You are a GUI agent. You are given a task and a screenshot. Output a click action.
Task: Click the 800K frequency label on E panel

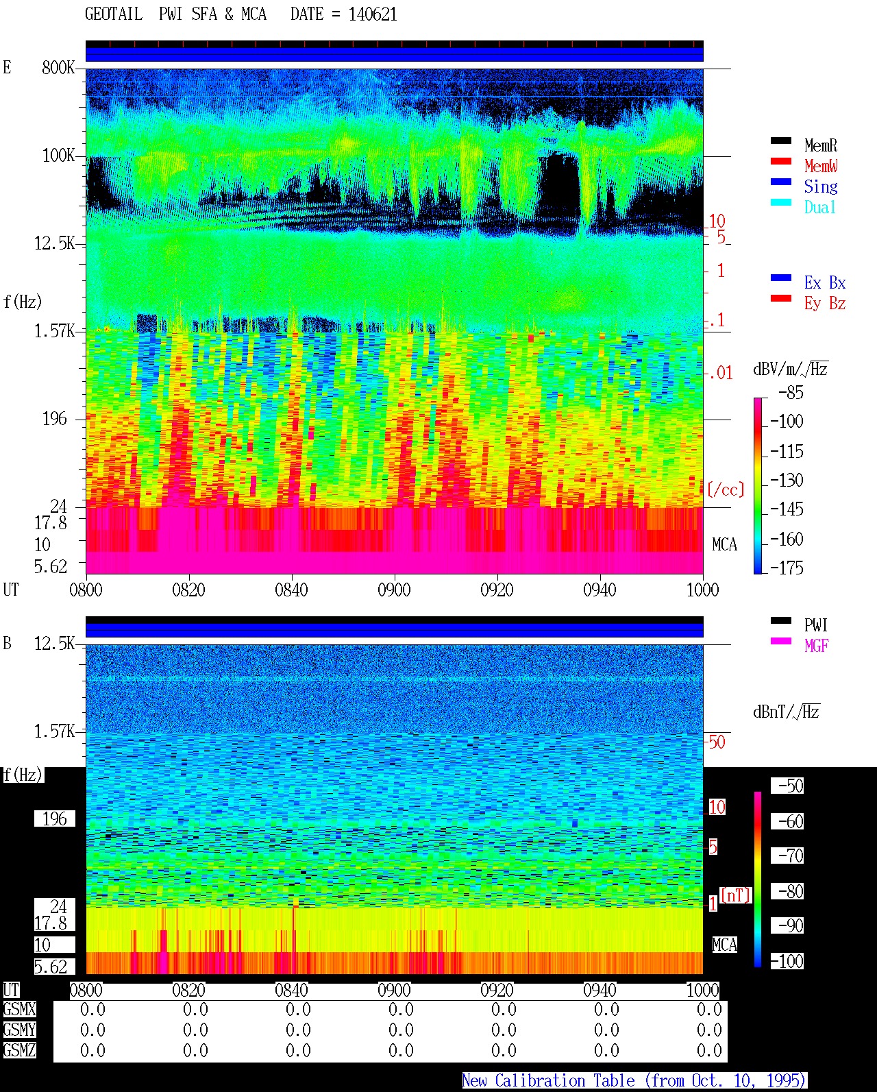pos(58,68)
